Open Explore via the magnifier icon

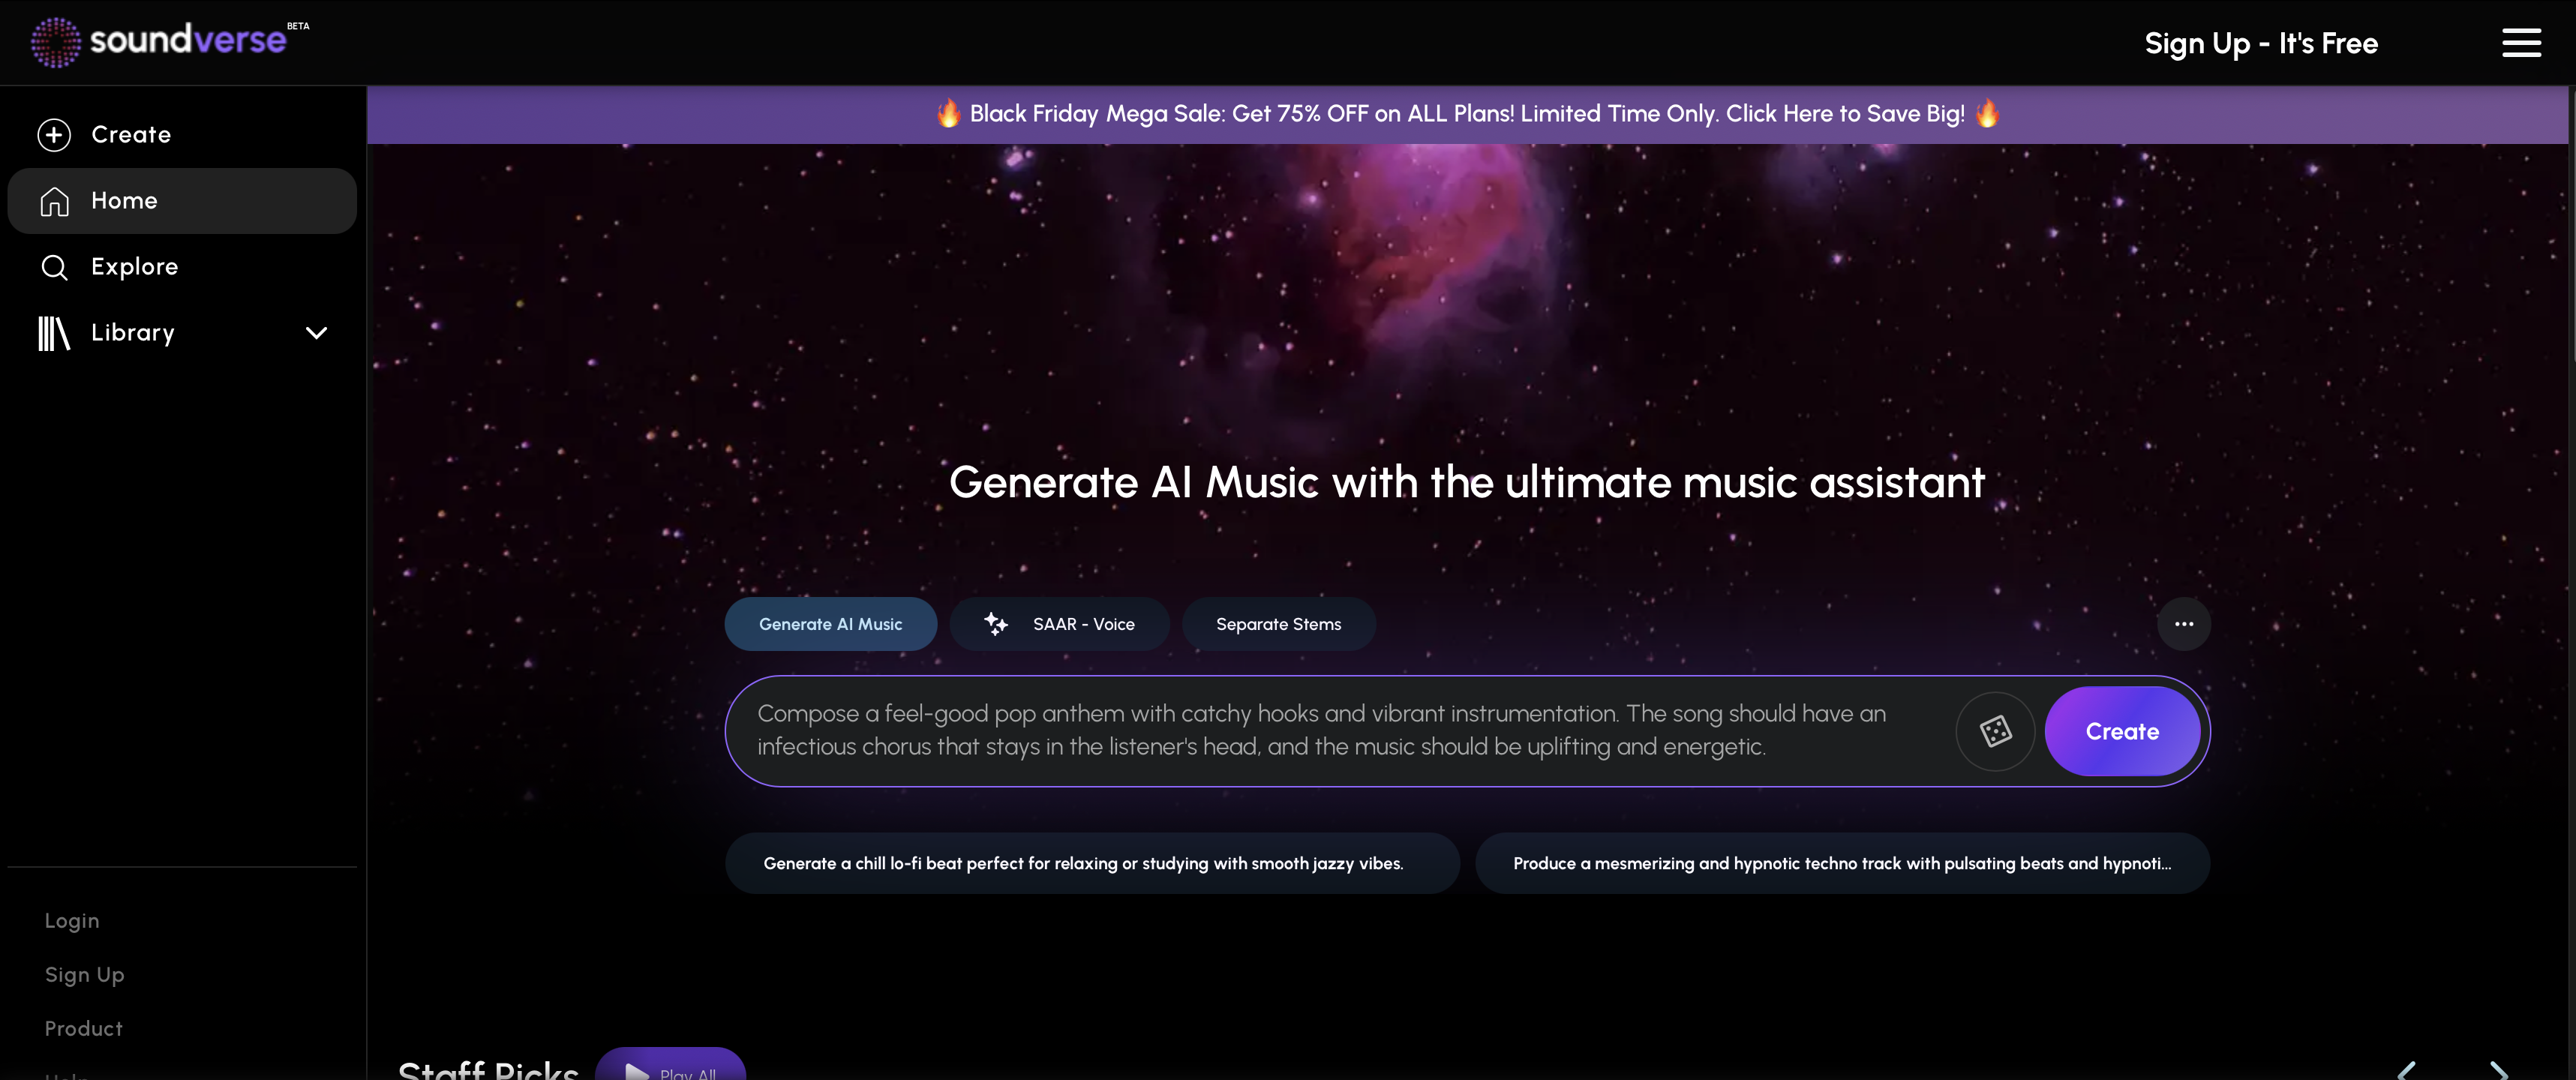(x=55, y=267)
